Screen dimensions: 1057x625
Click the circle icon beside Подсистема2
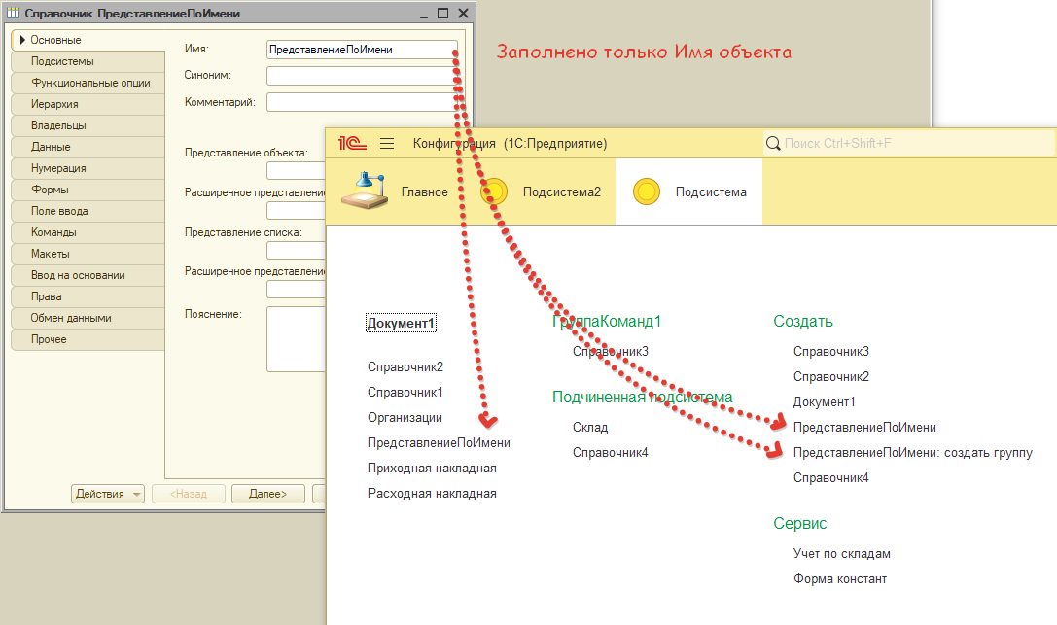(494, 191)
